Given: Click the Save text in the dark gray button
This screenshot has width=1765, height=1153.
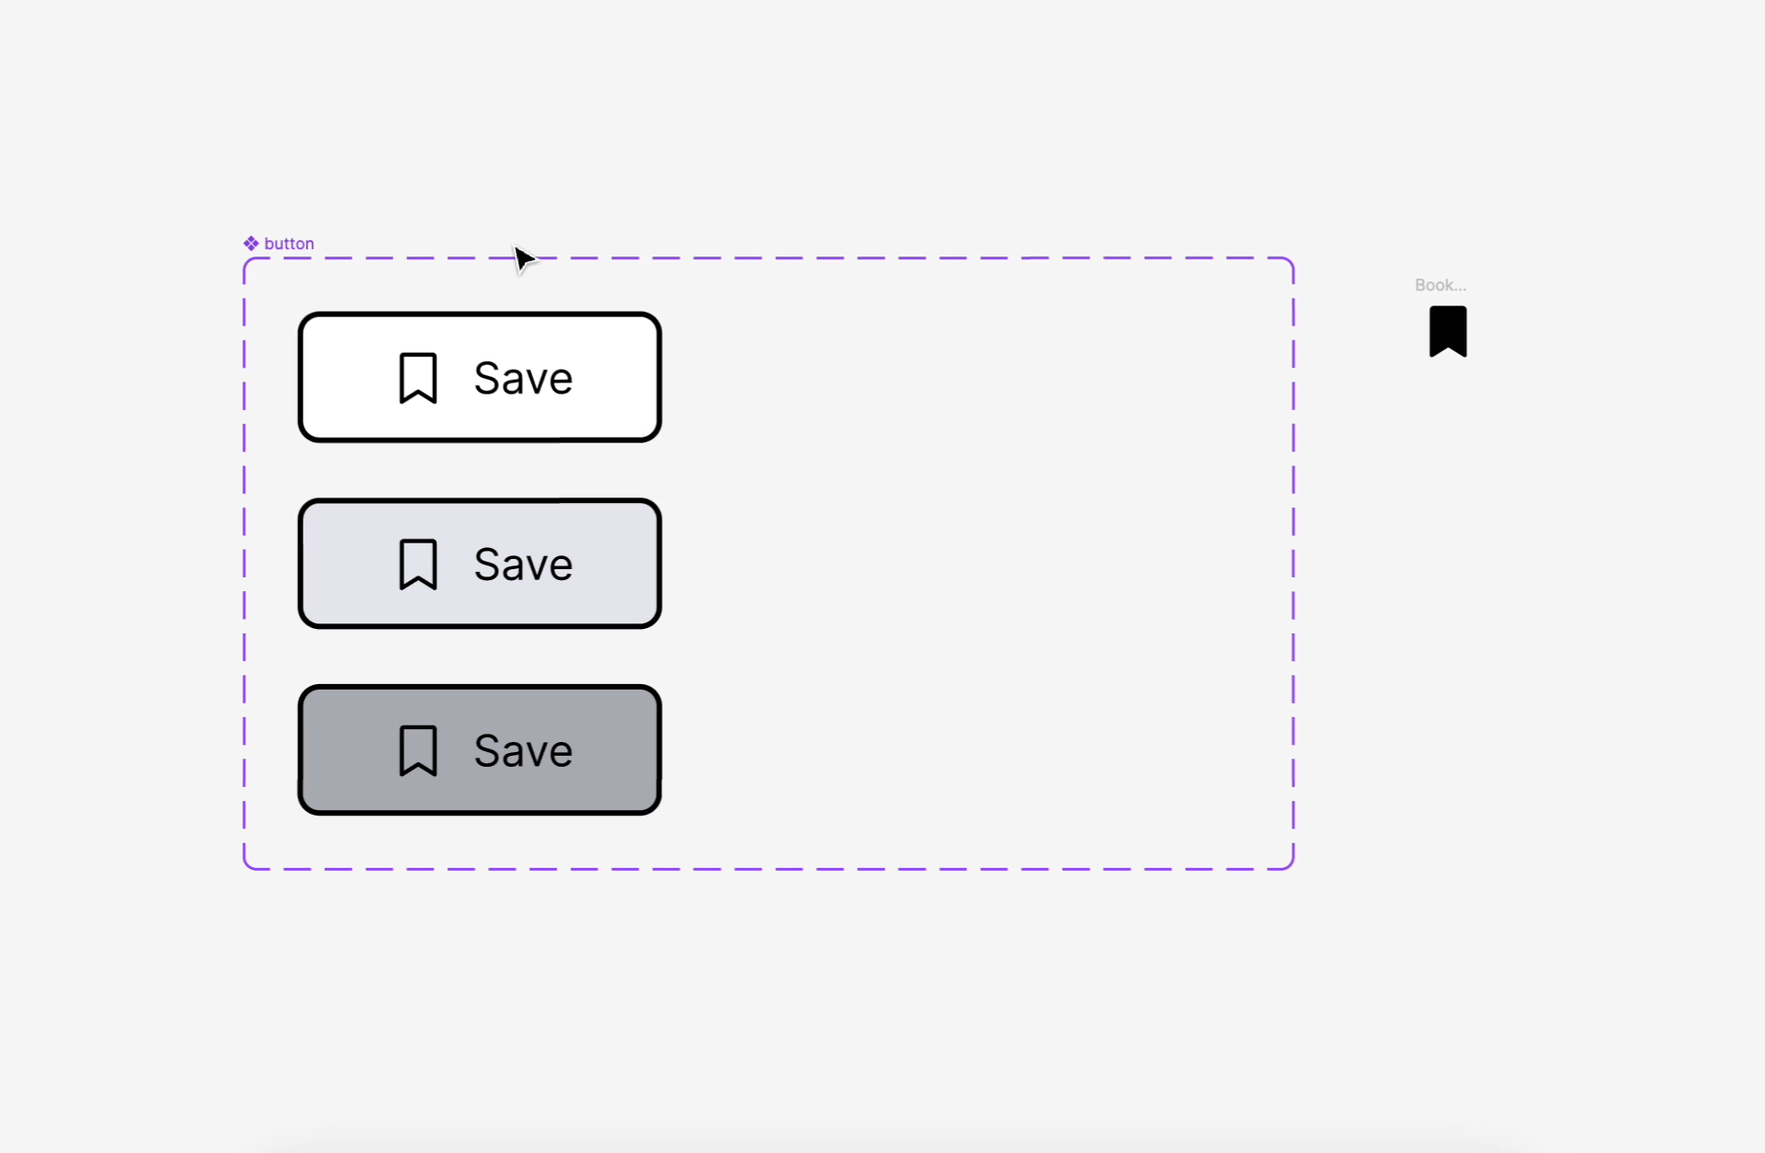Looking at the screenshot, I should pyautogui.click(x=523, y=750).
